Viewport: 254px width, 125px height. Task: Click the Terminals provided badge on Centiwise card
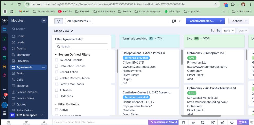(x=136, y=97)
